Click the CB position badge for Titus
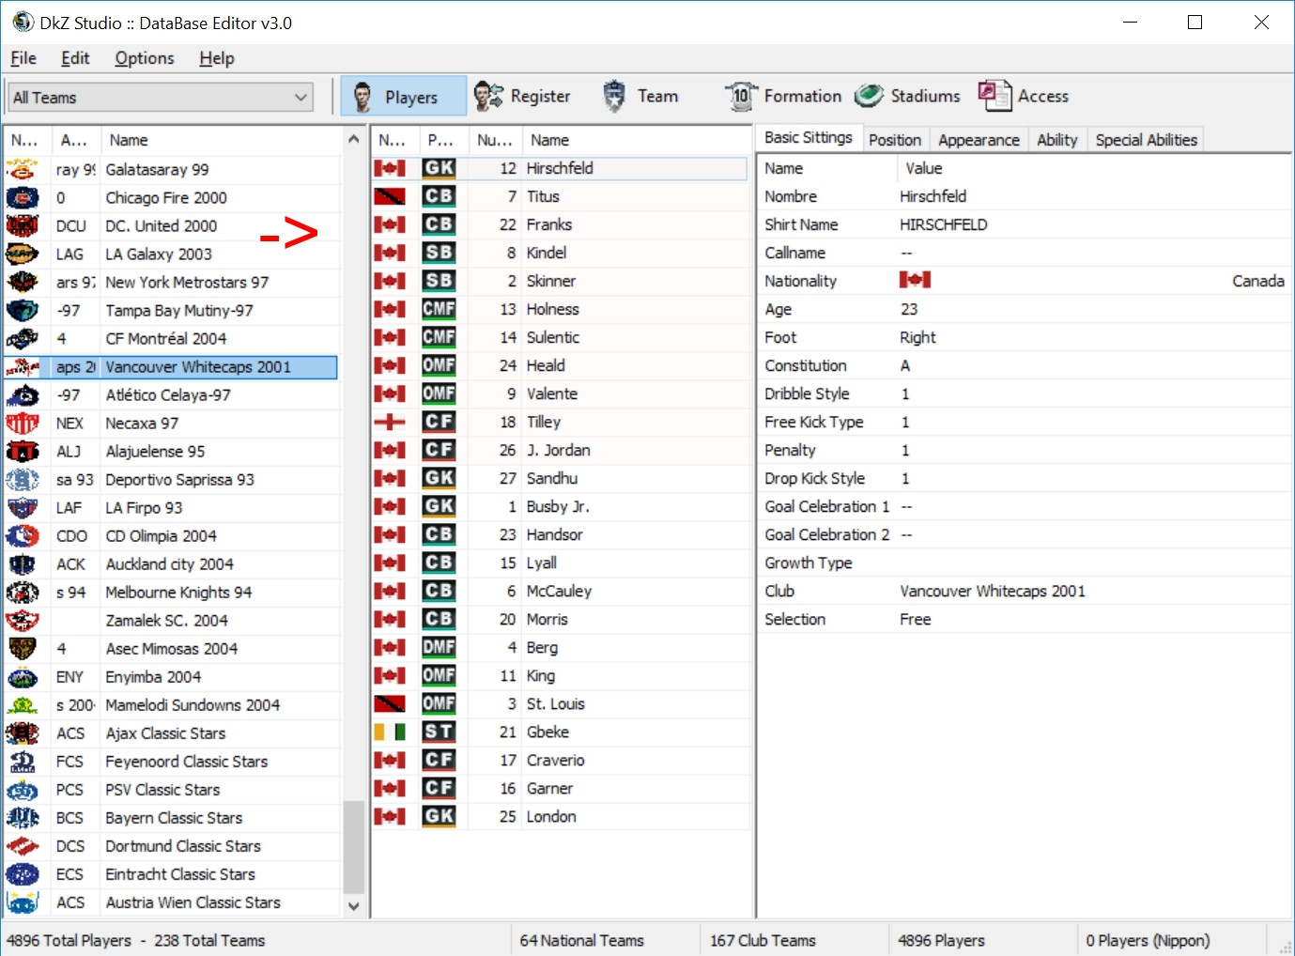1295x956 pixels. point(439,196)
